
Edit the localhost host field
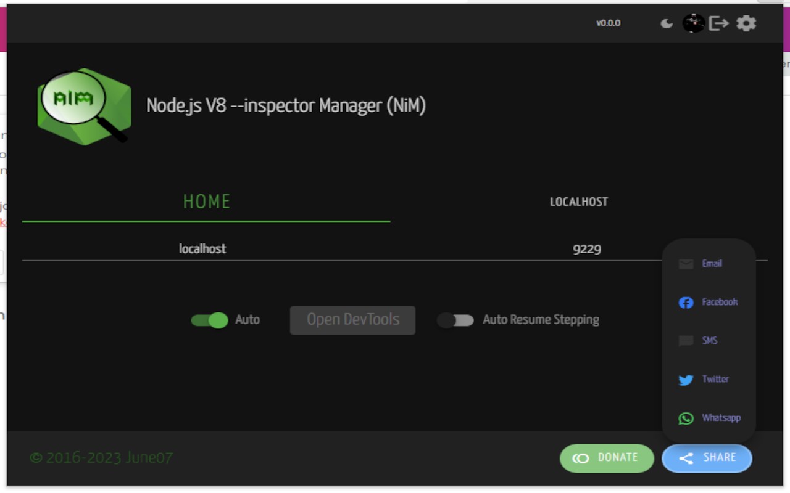[x=202, y=249]
